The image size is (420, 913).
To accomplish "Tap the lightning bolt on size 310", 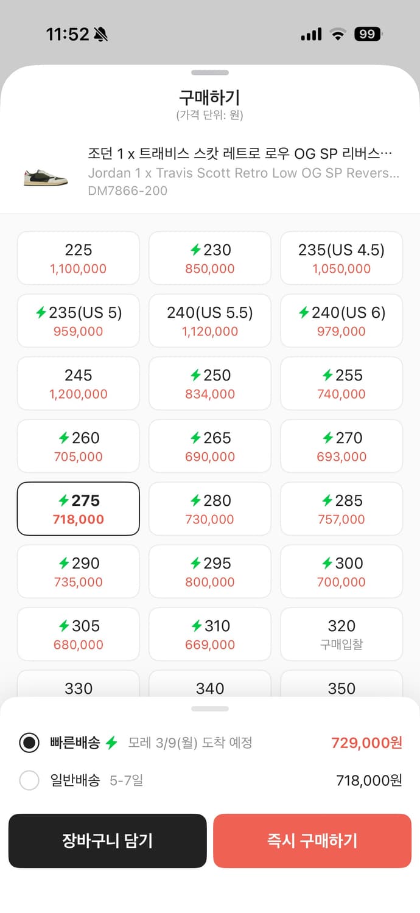I will point(195,626).
